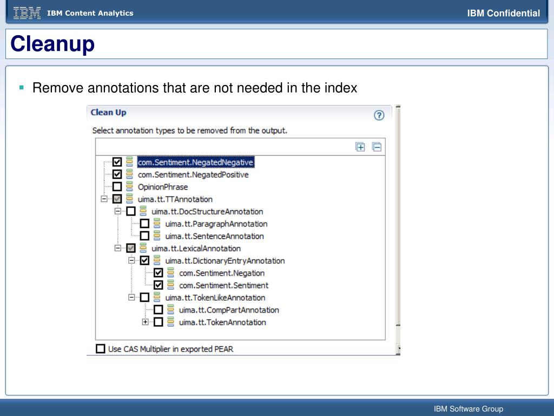Click the Clean Up panel vertical scrollbar
554x416 pixels.
coord(398,216)
